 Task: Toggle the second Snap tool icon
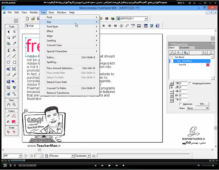(15, 132)
